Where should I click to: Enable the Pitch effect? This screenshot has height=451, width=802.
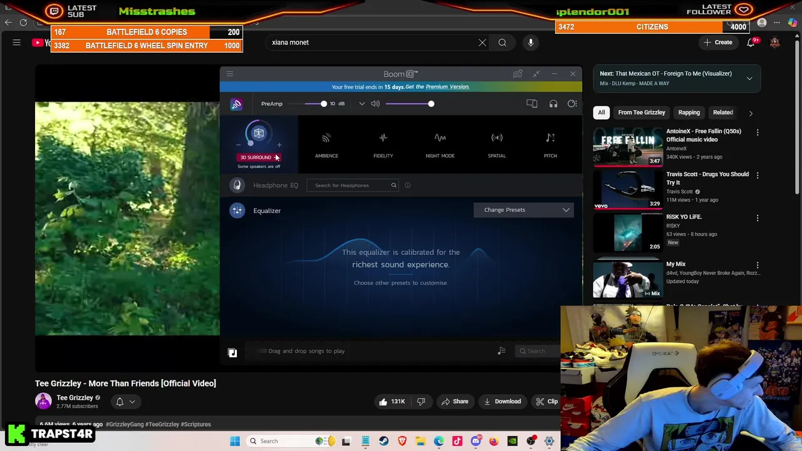(x=550, y=145)
